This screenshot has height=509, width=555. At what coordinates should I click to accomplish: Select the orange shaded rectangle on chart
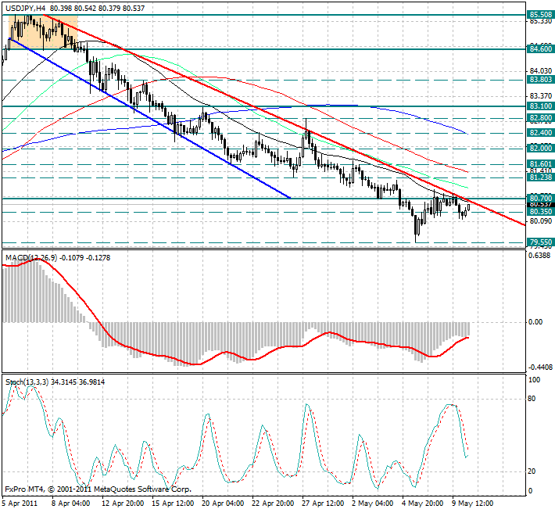tap(43, 32)
